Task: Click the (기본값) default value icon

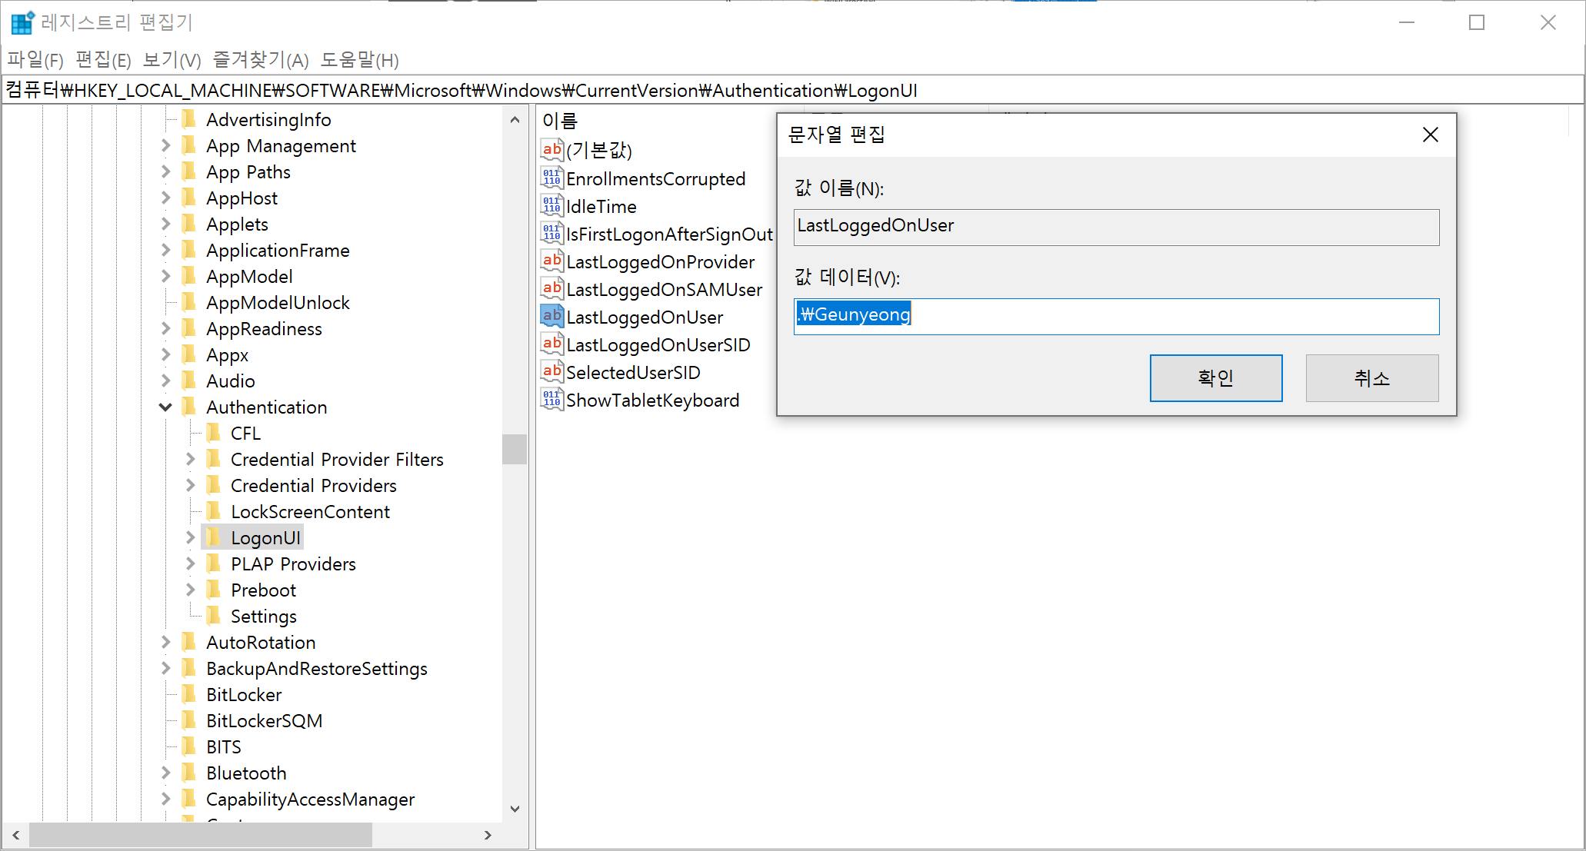Action: point(551,150)
